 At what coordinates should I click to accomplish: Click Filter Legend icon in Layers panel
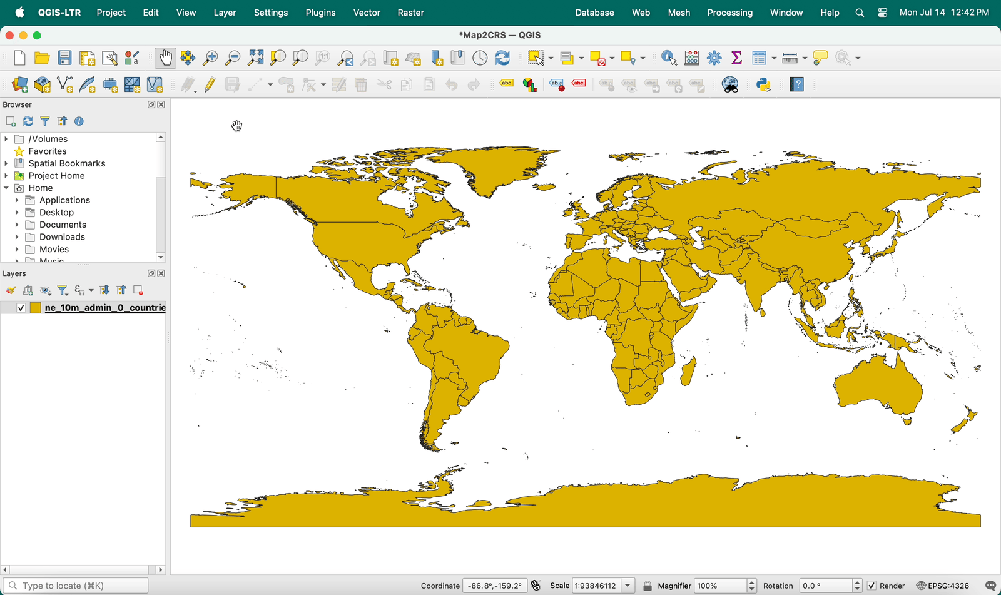click(x=63, y=290)
